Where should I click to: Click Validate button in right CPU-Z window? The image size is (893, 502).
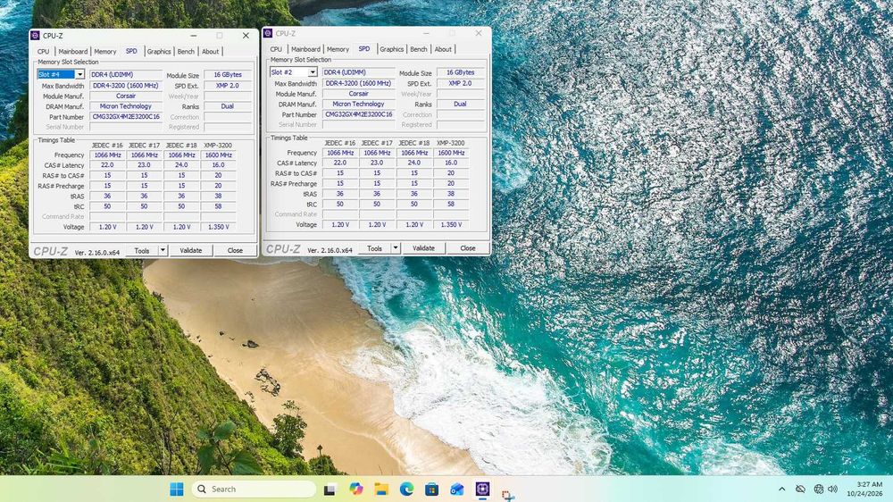coord(423,247)
